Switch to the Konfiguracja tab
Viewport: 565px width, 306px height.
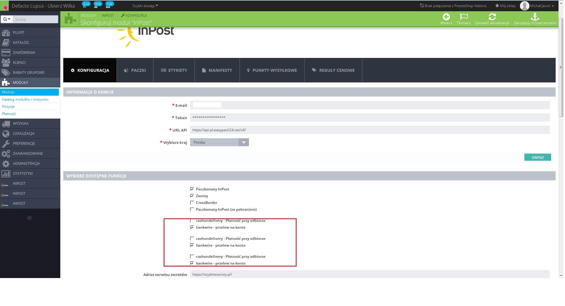click(x=90, y=70)
